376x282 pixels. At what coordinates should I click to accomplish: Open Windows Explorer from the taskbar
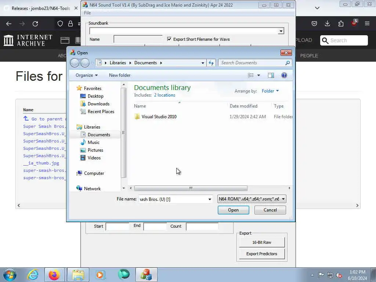click(78, 275)
